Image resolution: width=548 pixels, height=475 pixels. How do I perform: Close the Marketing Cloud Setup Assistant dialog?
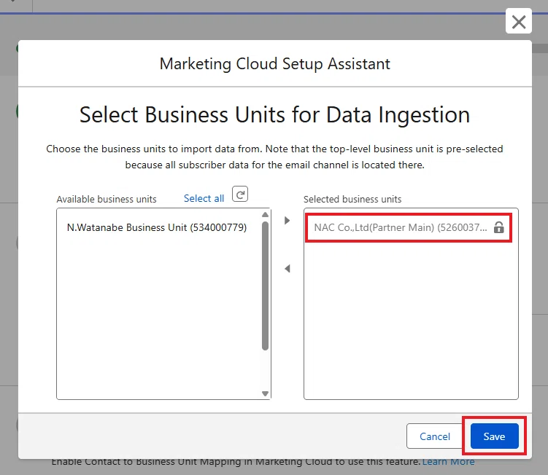(518, 22)
